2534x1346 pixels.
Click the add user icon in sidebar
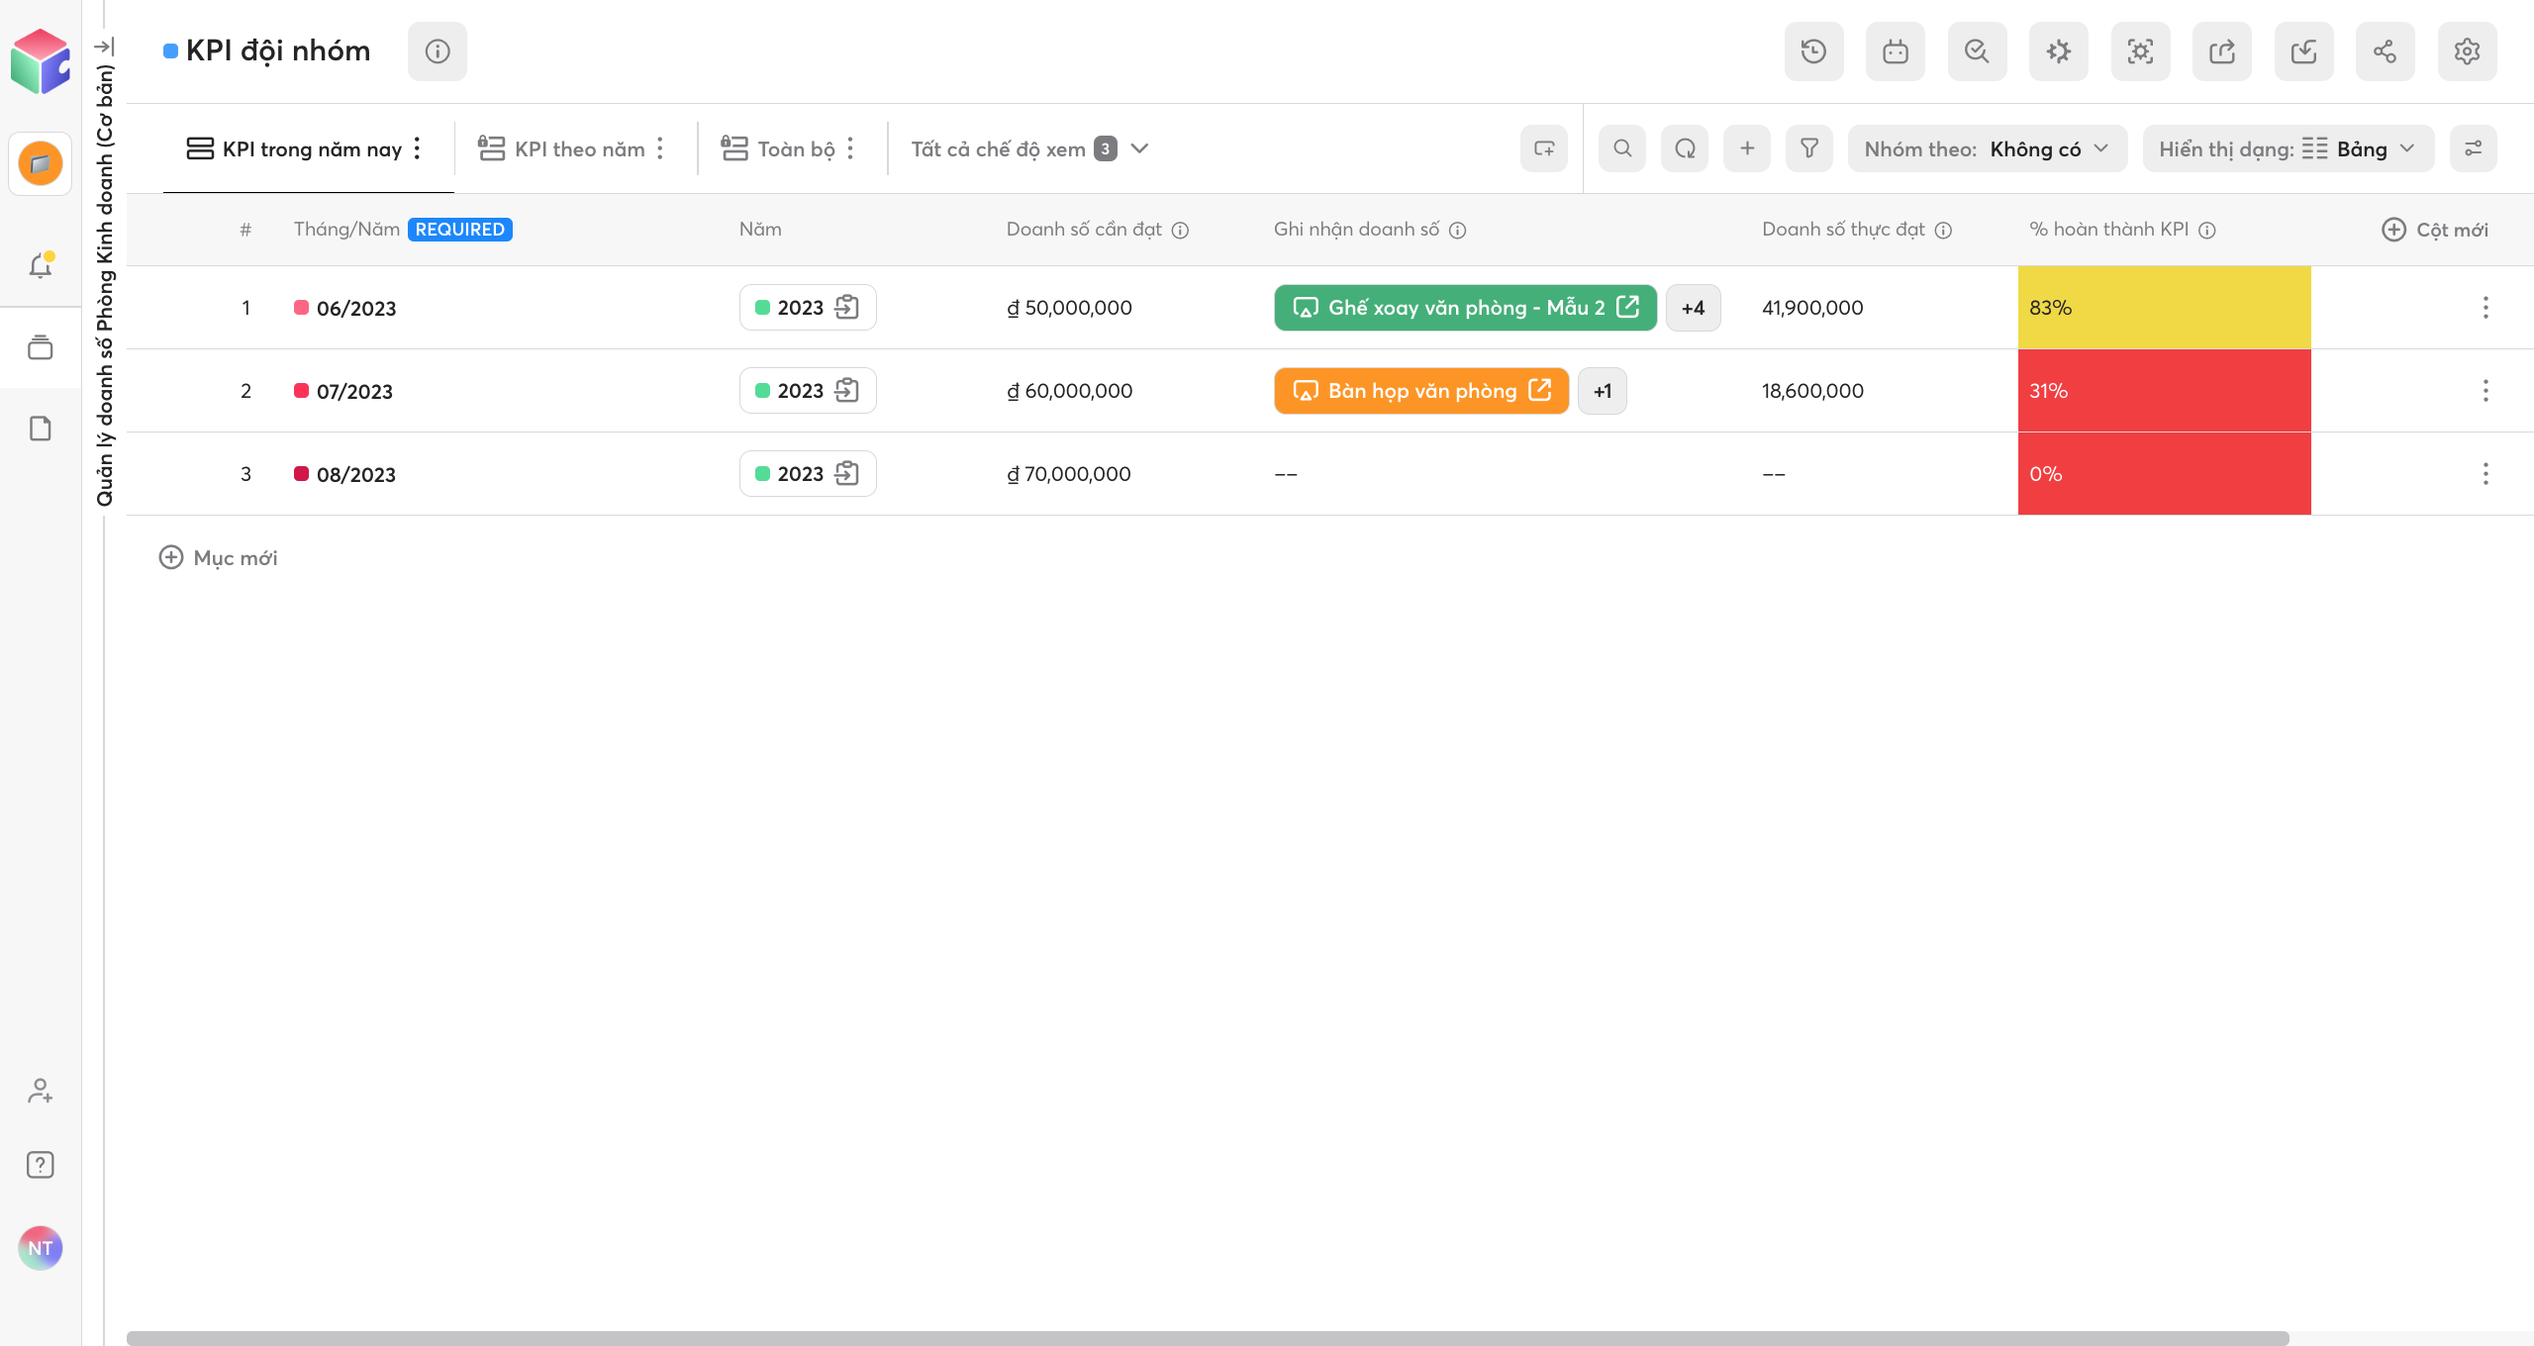coord(41,1091)
